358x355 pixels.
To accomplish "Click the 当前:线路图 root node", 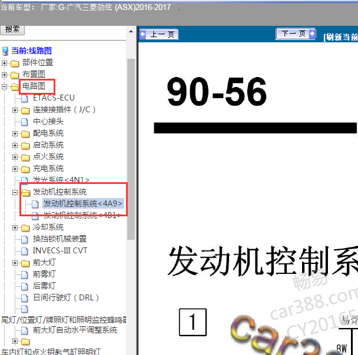I will 32,51.
